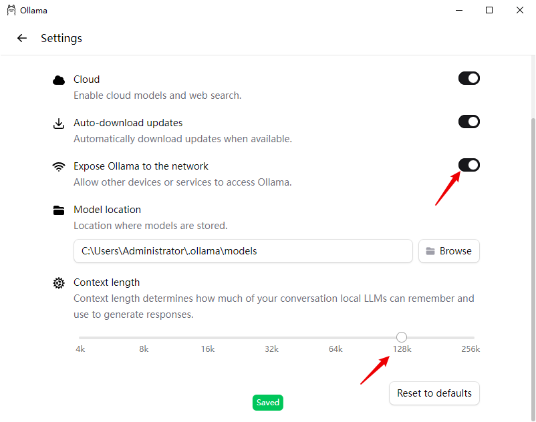Disable the Cloud toggle switch

tap(469, 79)
